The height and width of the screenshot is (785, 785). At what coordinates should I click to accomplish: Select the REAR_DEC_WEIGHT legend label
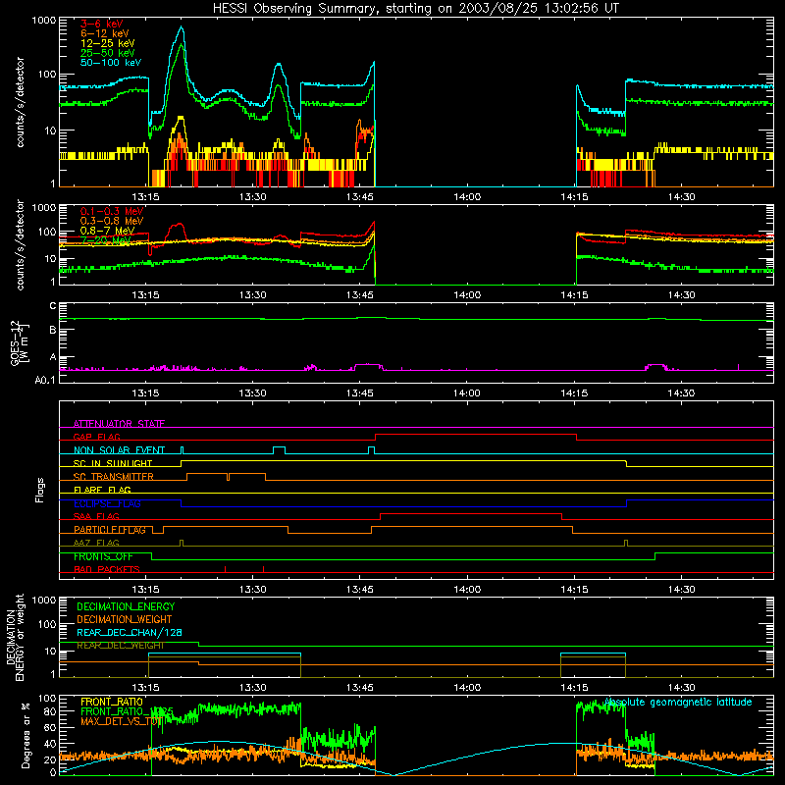121,646
